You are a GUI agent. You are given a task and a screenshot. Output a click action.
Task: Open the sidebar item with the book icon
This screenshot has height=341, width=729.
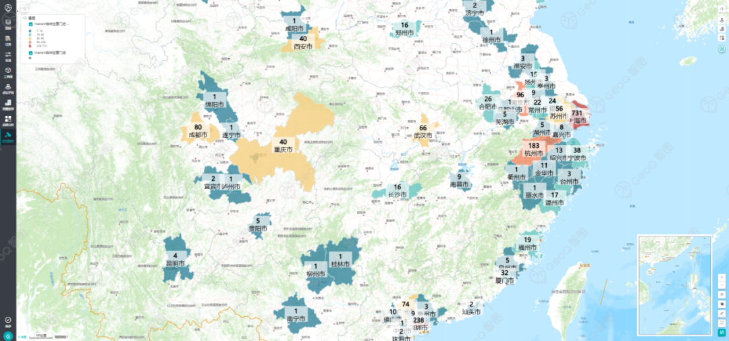(x=8, y=41)
